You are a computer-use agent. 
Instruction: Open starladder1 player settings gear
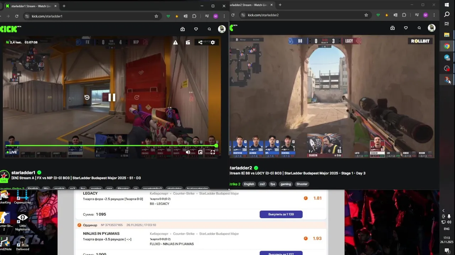pos(213,42)
